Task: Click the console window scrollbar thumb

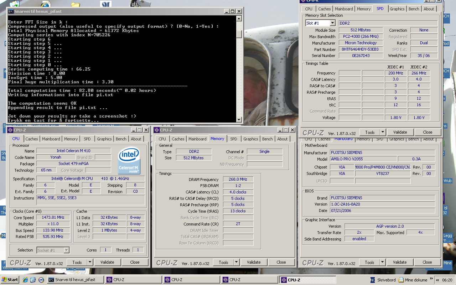Action: pyautogui.click(x=239, y=34)
